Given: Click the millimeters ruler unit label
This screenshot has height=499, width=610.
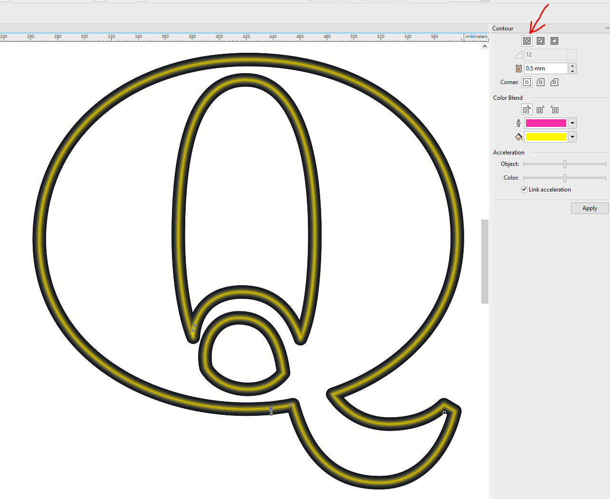Looking at the screenshot, I should pos(477,36).
